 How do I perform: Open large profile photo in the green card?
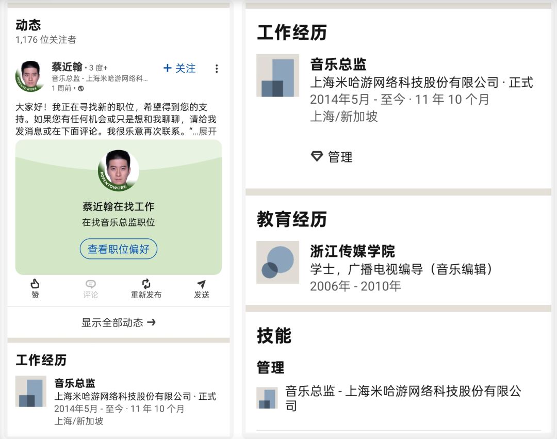coord(118,170)
